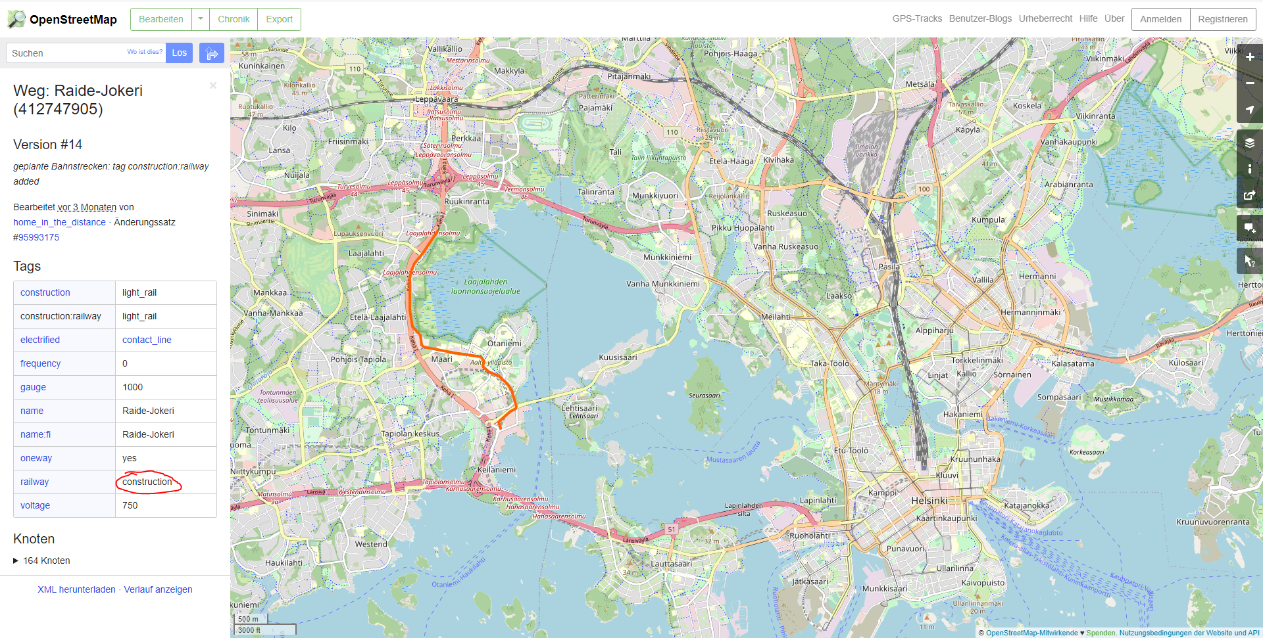Click in the Suchen search field
The image size is (1263, 638).
click(66, 53)
